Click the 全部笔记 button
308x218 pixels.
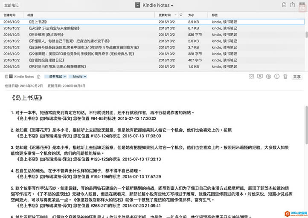click(12, 5)
